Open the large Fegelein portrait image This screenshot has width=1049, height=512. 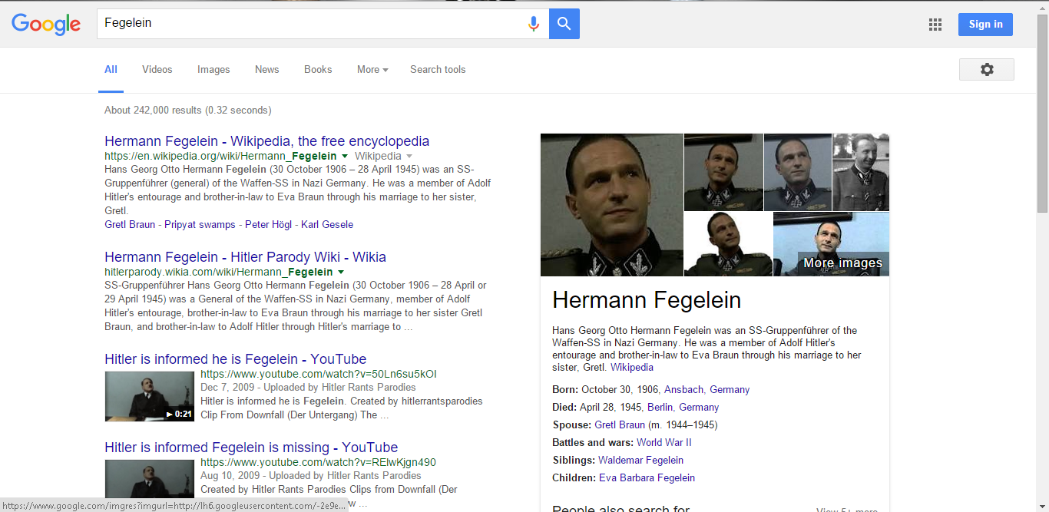(x=611, y=205)
